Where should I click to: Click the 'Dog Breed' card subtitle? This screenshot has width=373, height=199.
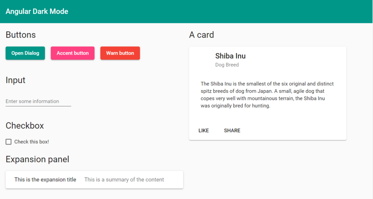click(227, 65)
